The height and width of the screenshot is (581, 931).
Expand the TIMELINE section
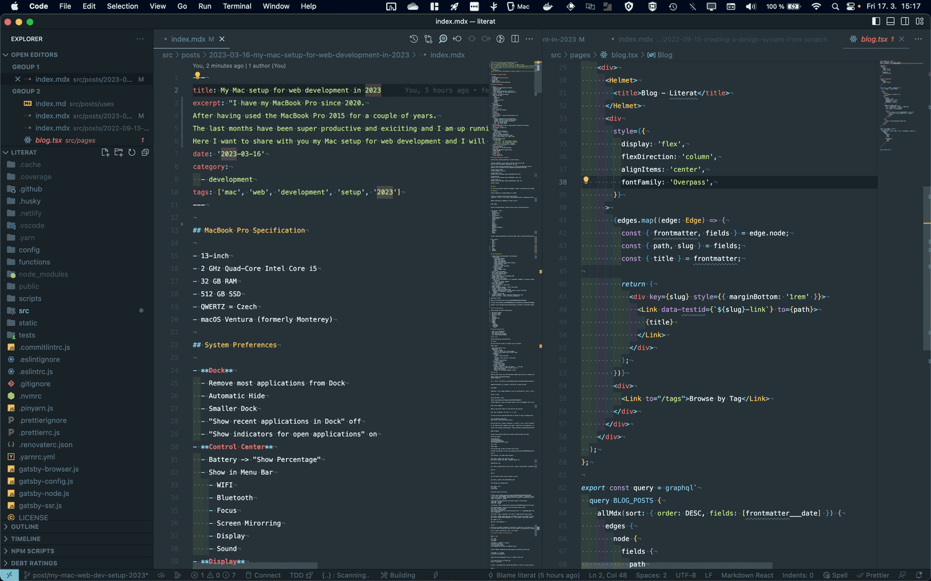[76, 539]
